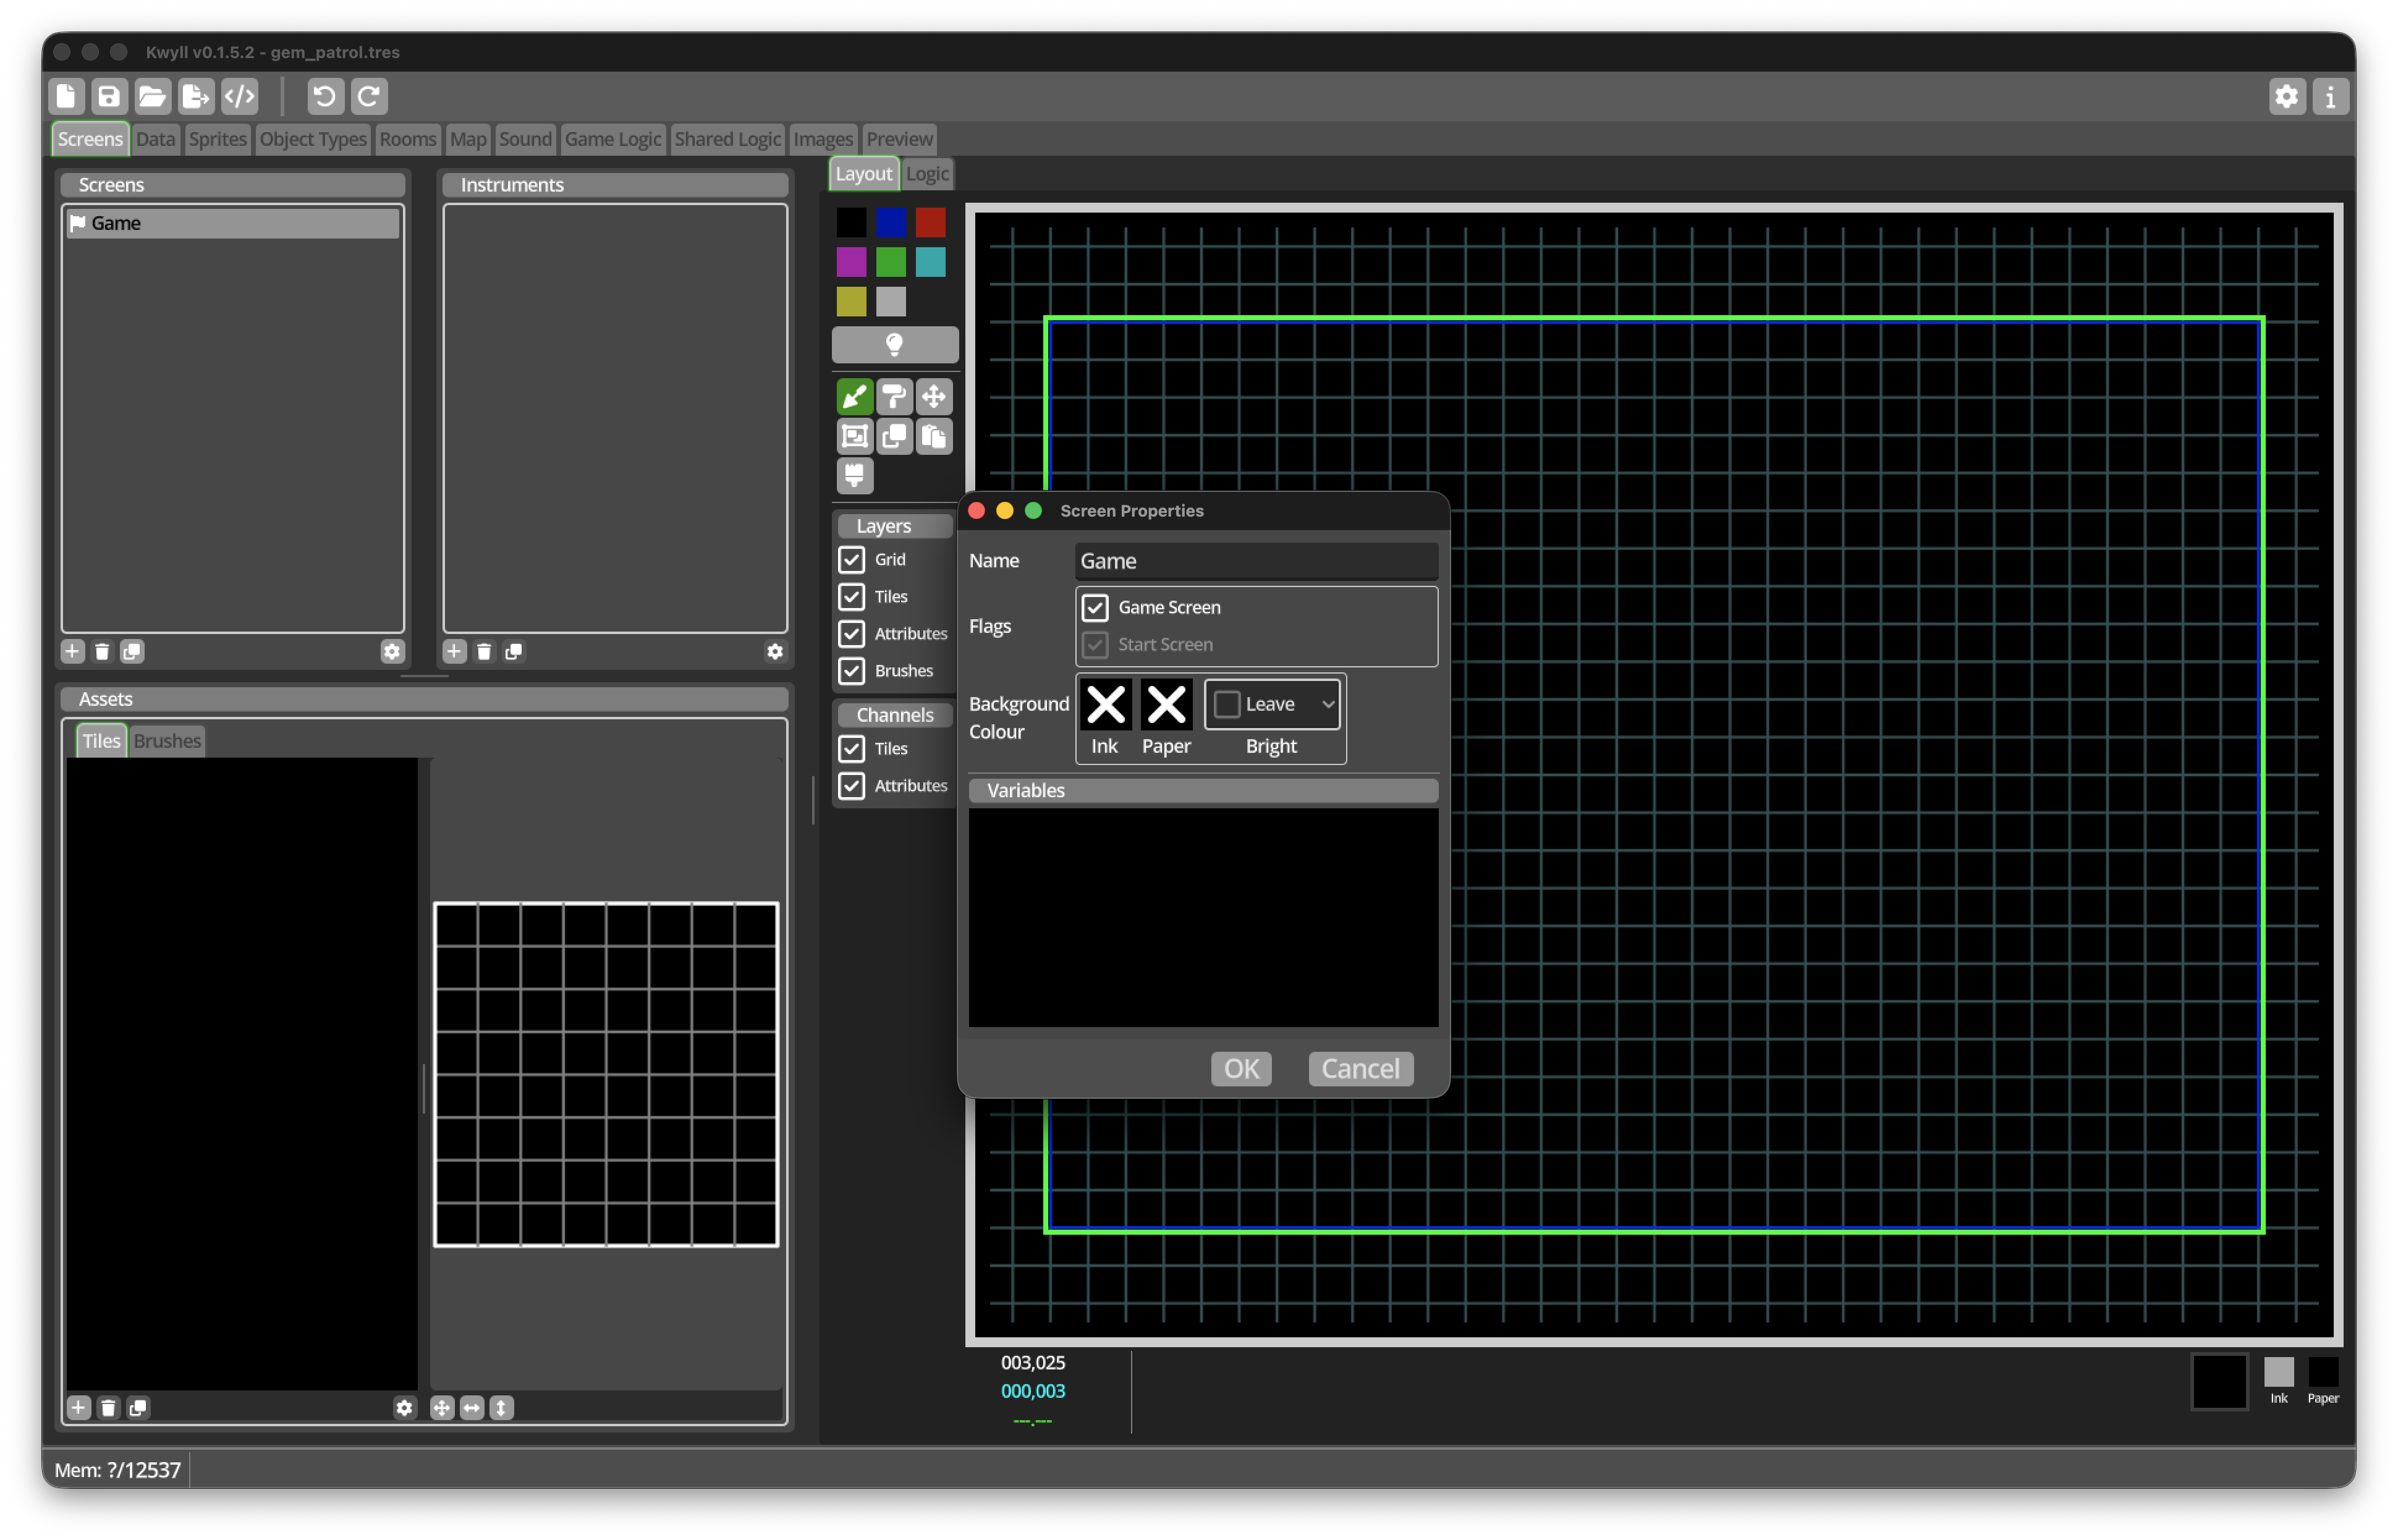Open screen properties gear in Screens panel
Viewport: 2398px width, 1540px height.
pyautogui.click(x=392, y=652)
